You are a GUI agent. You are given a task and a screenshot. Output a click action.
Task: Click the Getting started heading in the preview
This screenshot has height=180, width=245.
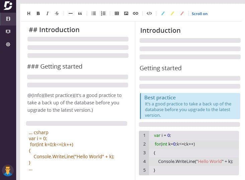(x=160, y=68)
